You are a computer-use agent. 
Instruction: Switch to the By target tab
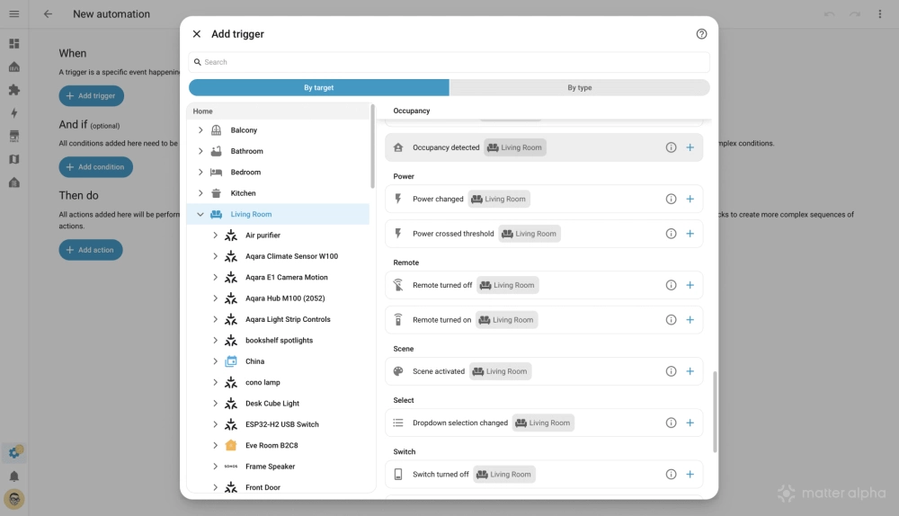click(x=319, y=88)
